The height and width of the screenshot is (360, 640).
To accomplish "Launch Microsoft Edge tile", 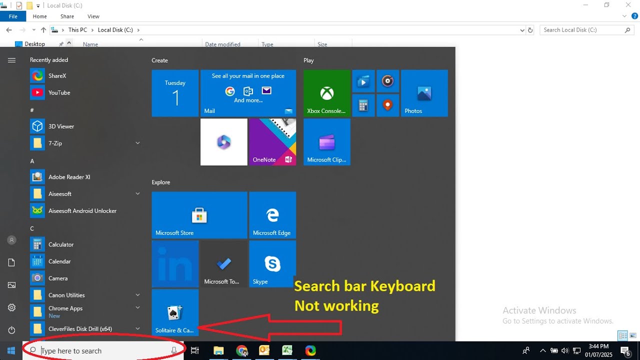I will pyautogui.click(x=272, y=215).
